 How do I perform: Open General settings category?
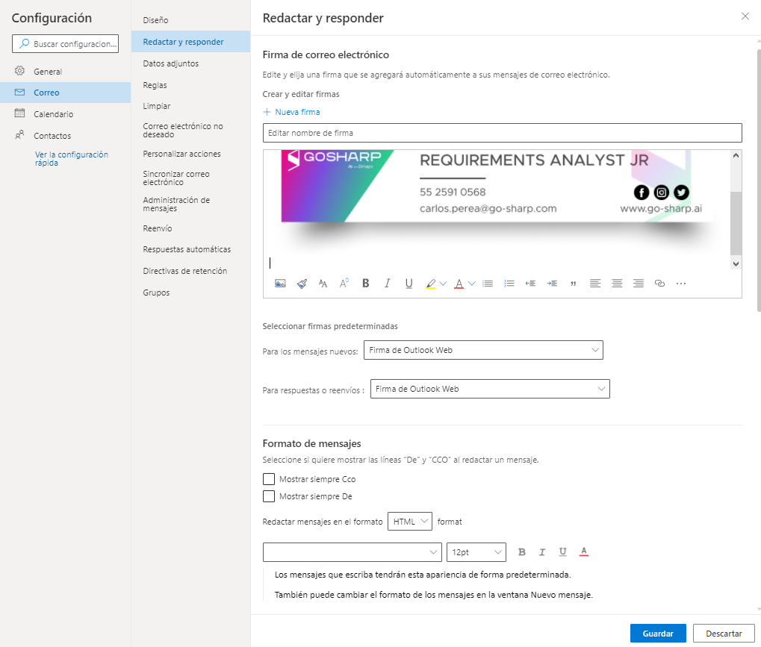tap(65, 72)
